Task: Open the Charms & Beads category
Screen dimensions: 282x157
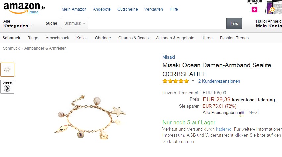Action: pos(134,38)
